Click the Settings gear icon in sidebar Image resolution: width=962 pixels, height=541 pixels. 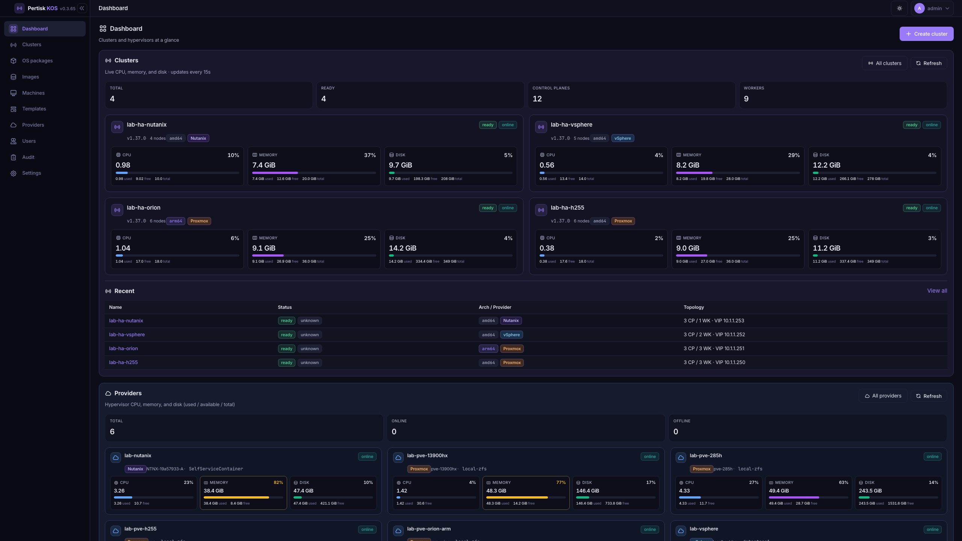click(14, 173)
